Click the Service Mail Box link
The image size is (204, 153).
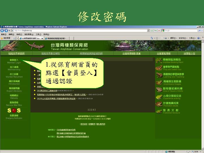coord(14,104)
